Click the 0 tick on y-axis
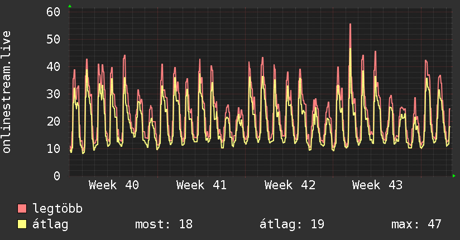460x240 pixels. [x=57, y=176]
